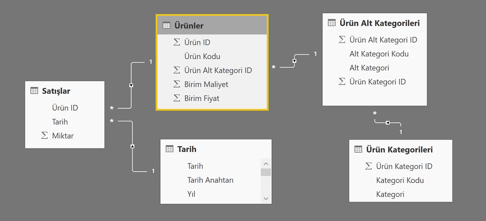Click the sigma icon next to Miktar

44,136
